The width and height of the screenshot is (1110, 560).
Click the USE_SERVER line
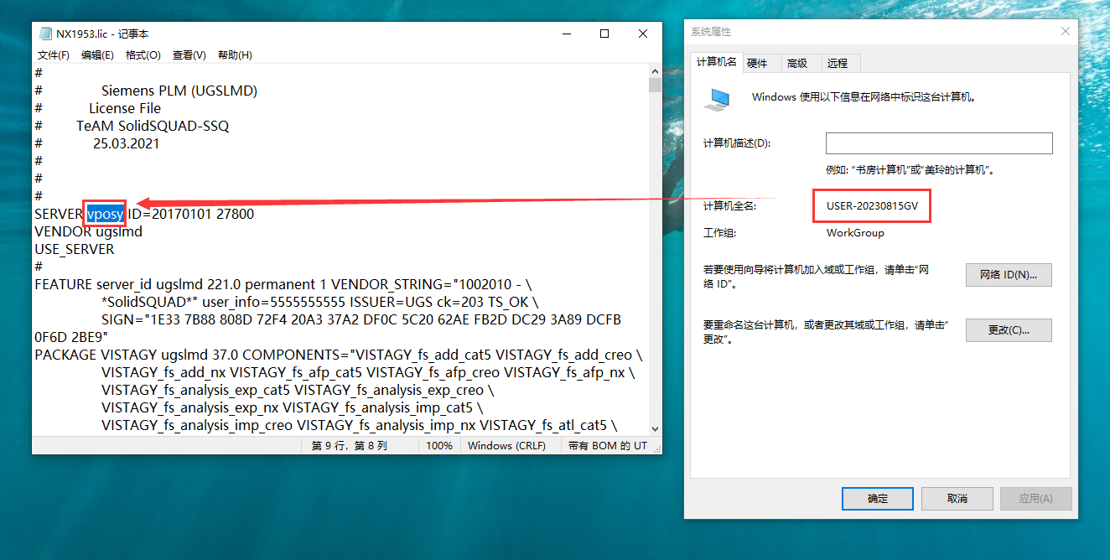(x=75, y=249)
